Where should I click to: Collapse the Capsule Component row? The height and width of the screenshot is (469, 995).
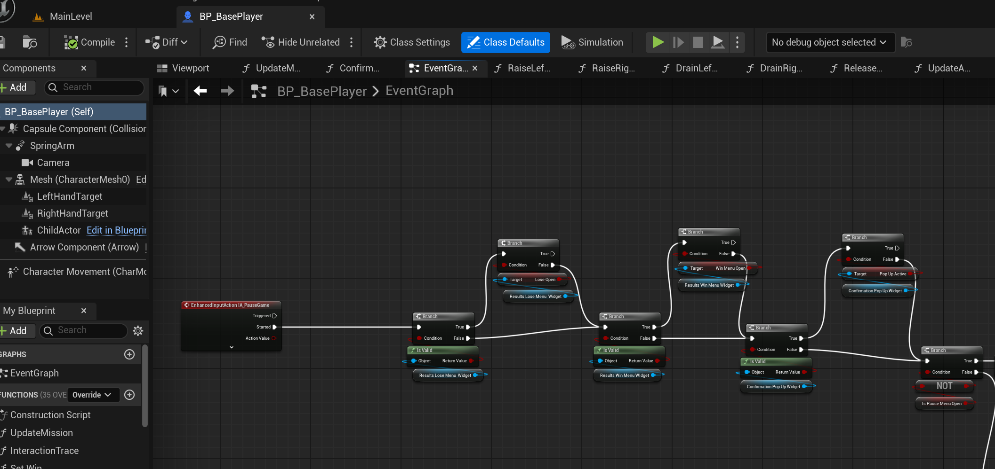(x=3, y=128)
